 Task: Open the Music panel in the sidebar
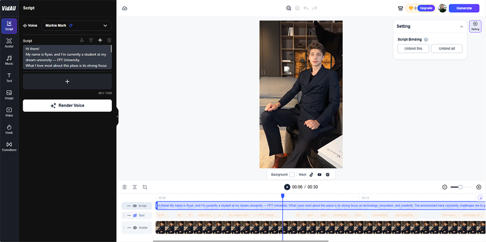9,60
